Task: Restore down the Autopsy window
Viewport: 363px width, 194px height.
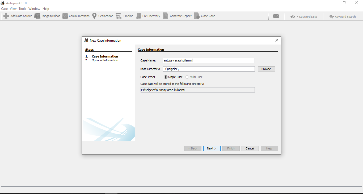Action: pos(344,3)
